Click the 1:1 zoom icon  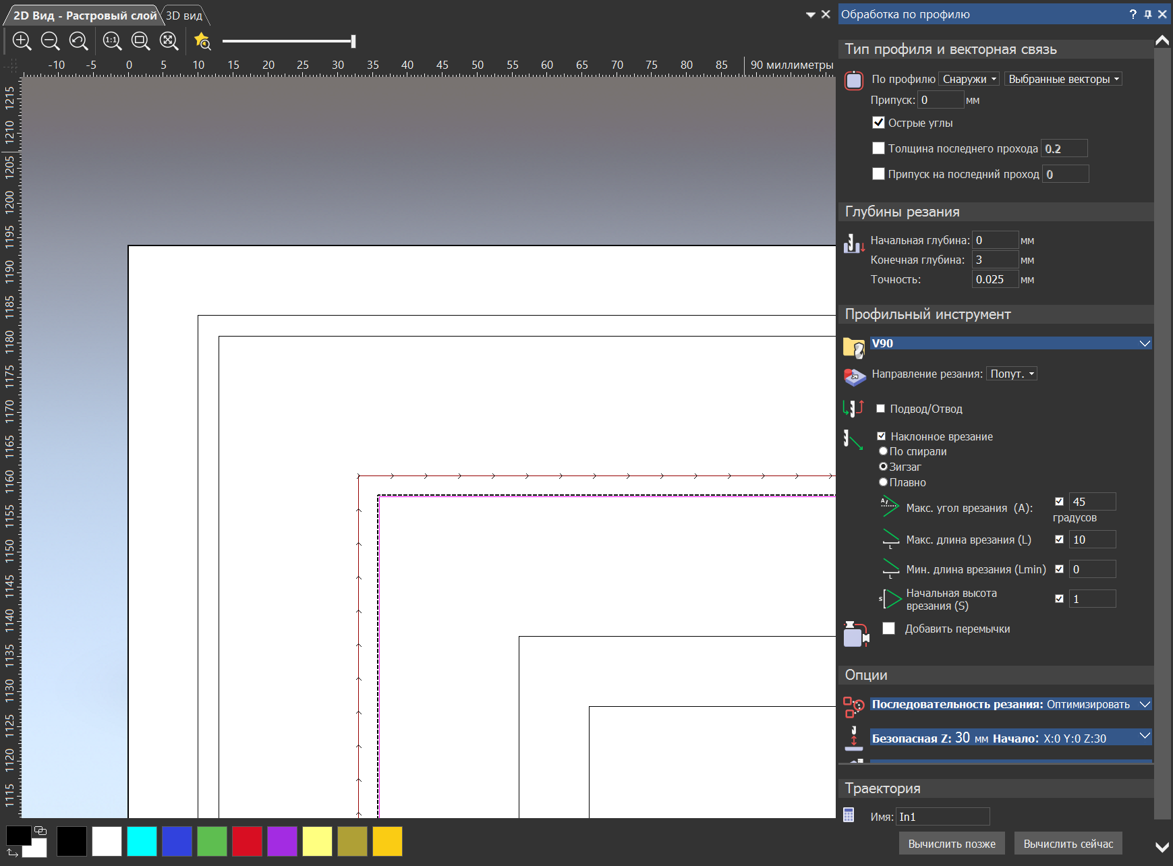coord(112,41)
